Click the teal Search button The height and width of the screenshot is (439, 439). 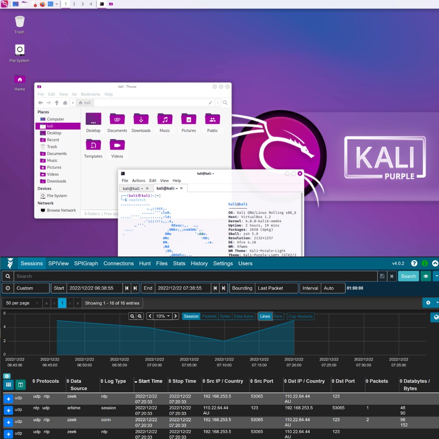(408, 276)
